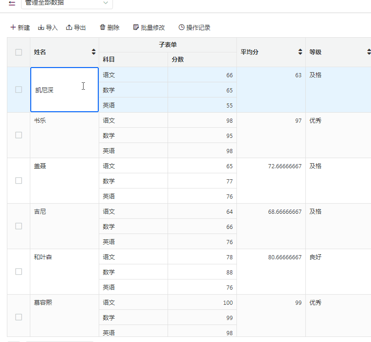Click the 操作记录 clock icon
This screenshot has width=371, height=342.
(x=181, y=28)
